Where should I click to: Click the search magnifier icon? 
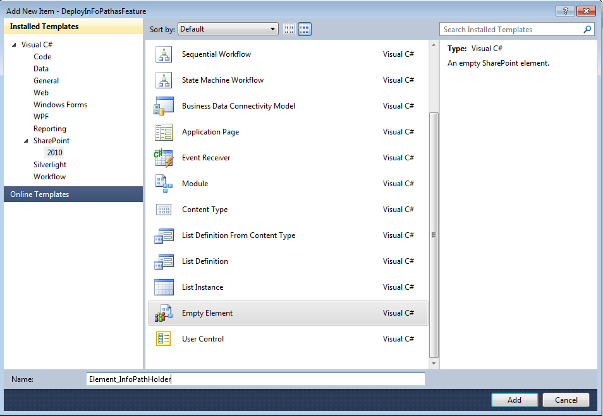(587, 29)
